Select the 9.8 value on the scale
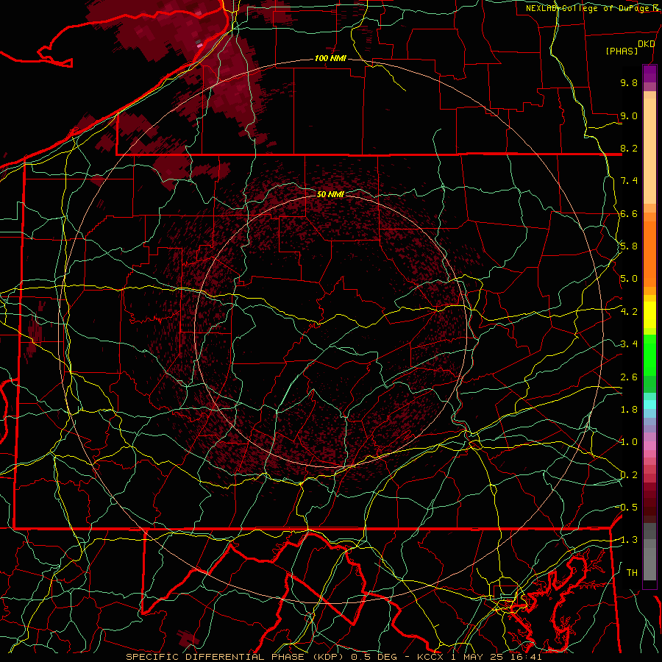Image resolution: width=662 pixels, height=662 pixels. [629, 82]
